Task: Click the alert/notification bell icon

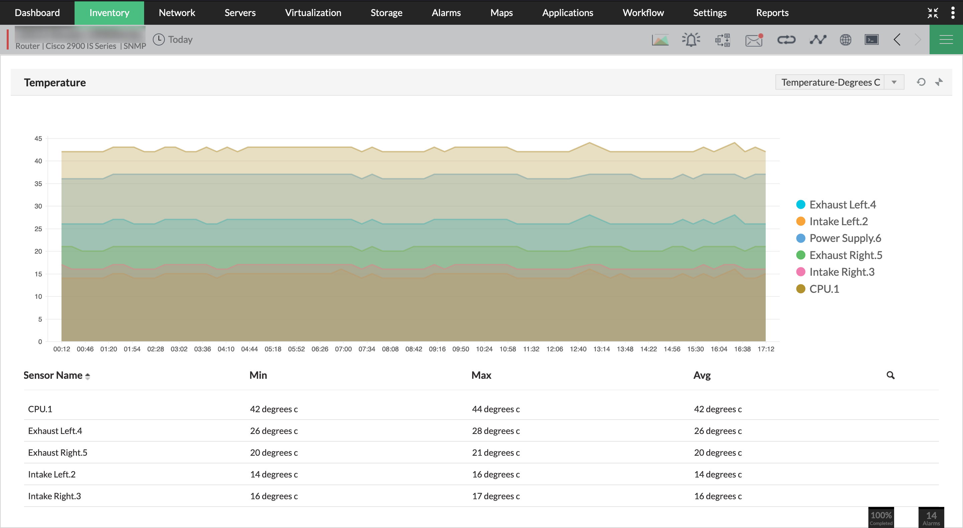Action: [691, 39]
